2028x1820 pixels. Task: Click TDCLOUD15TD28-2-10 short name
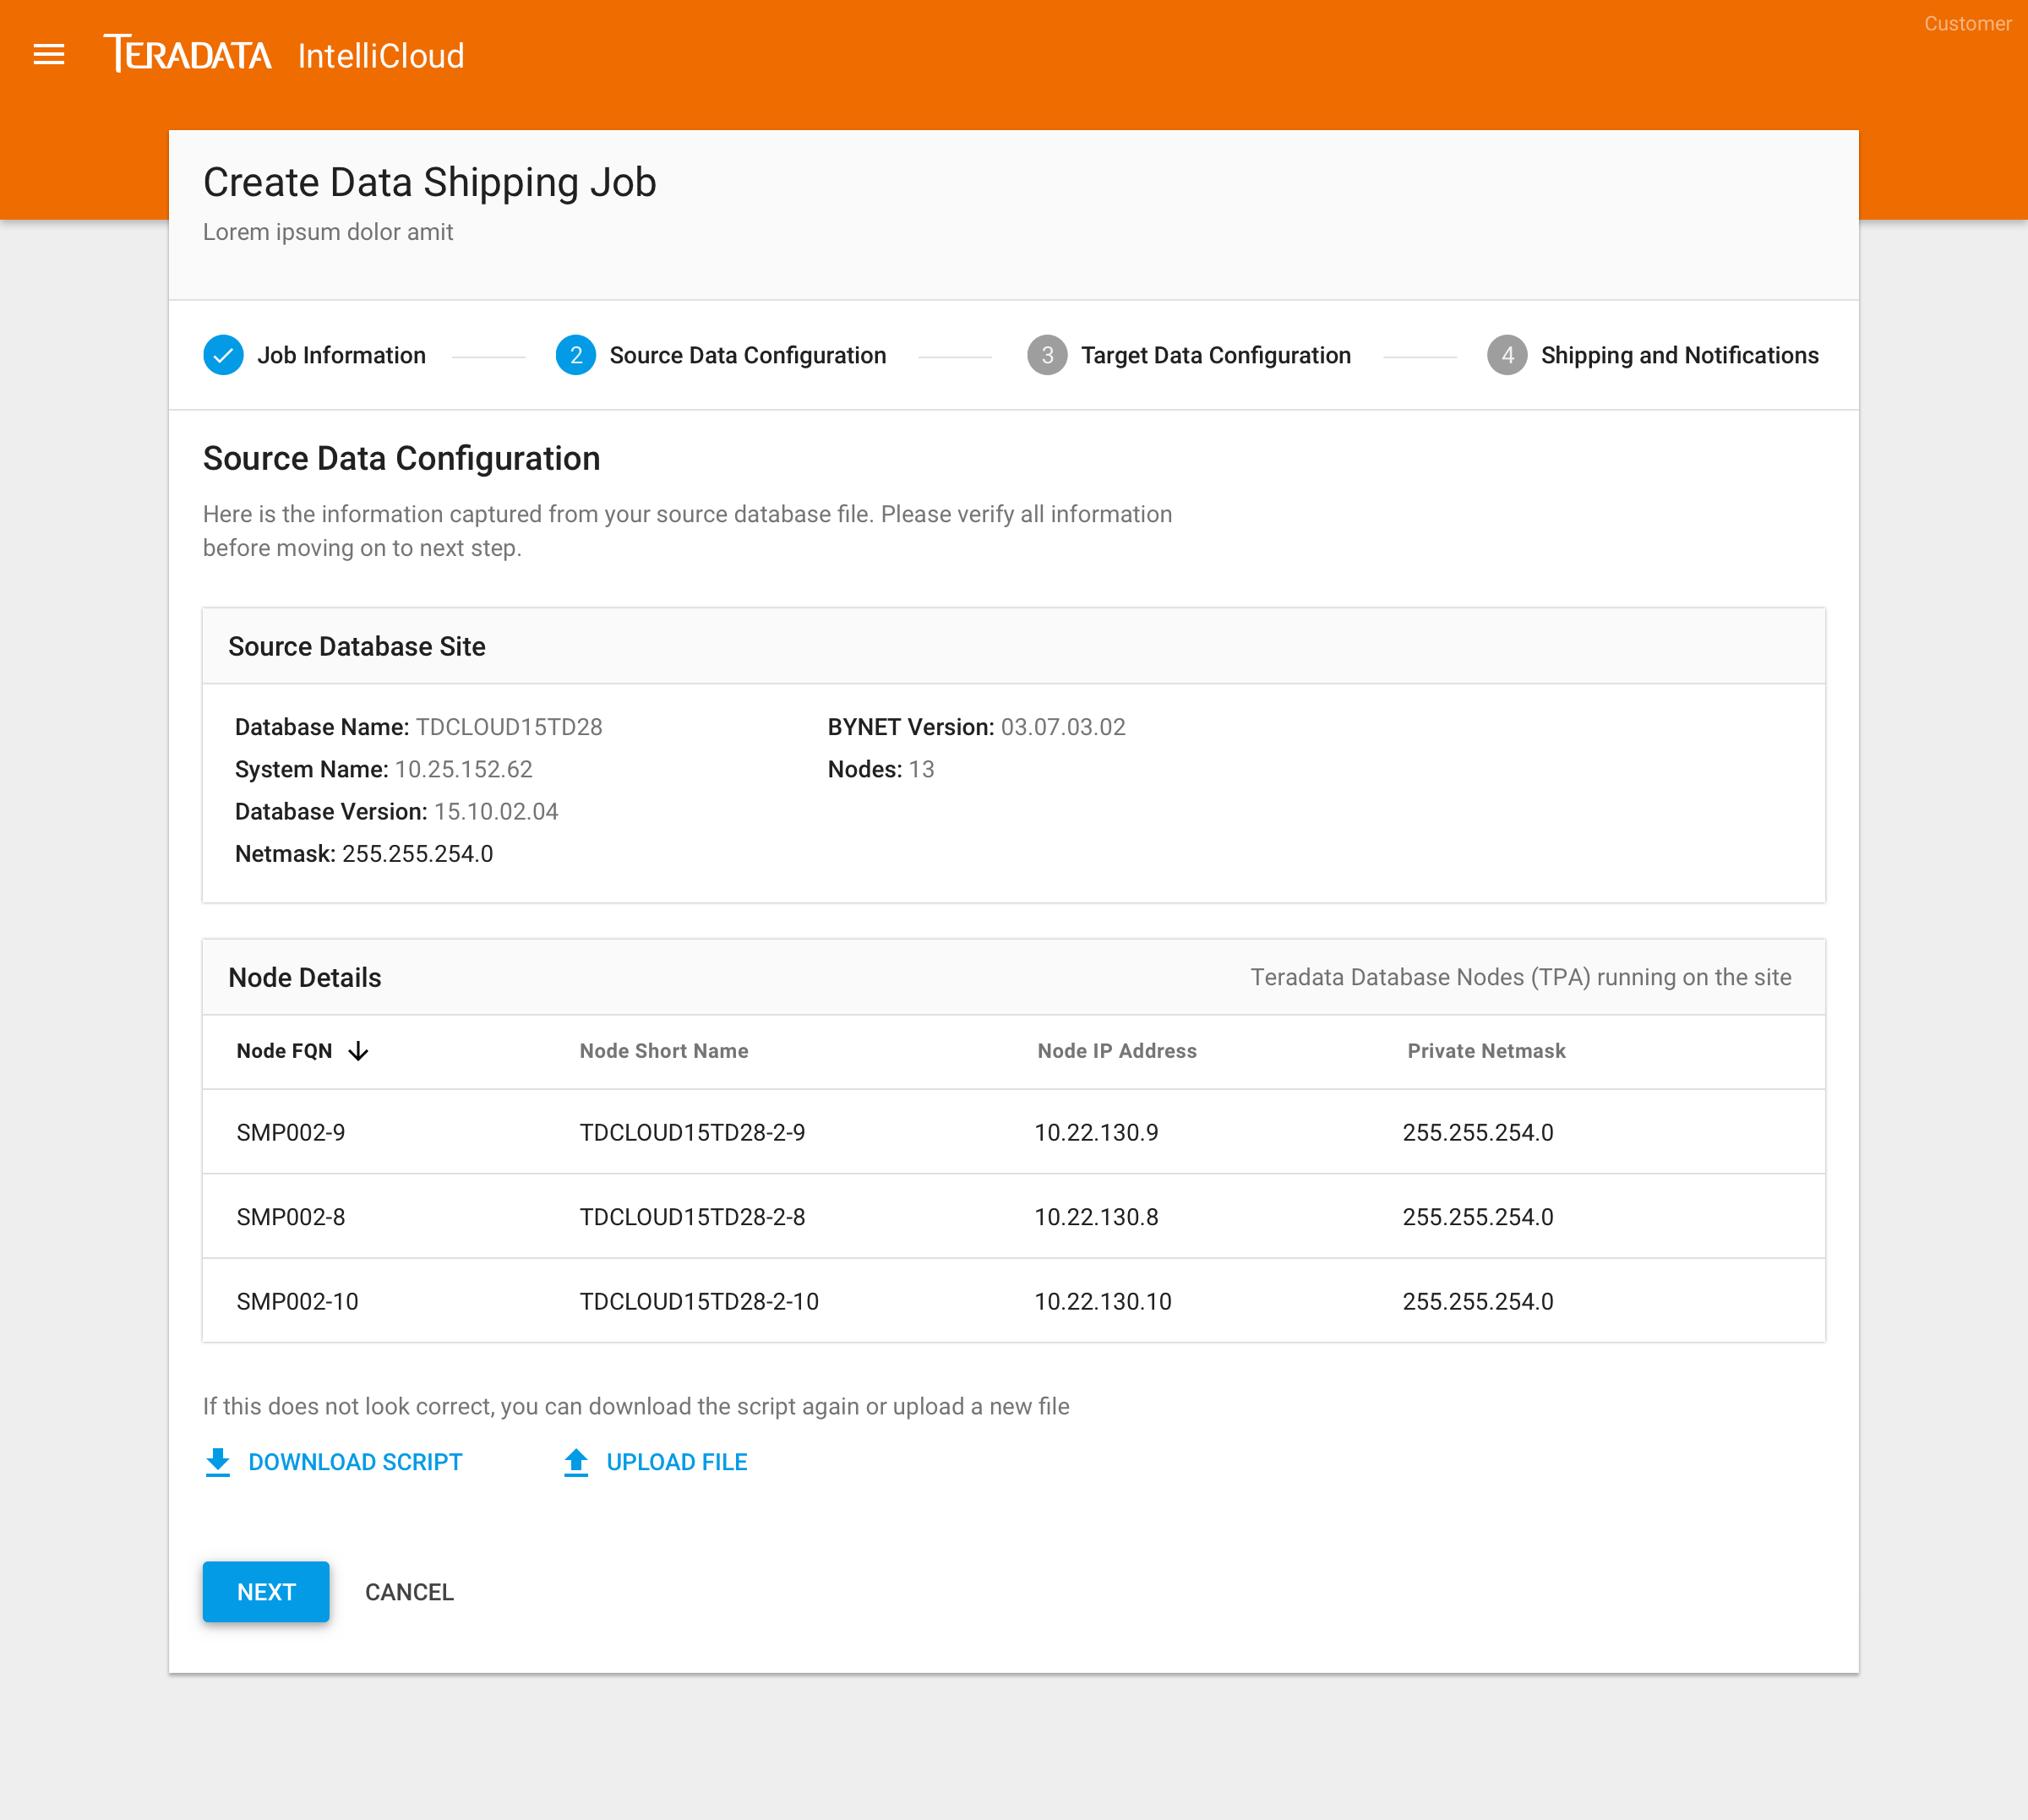pos(699,1302)
